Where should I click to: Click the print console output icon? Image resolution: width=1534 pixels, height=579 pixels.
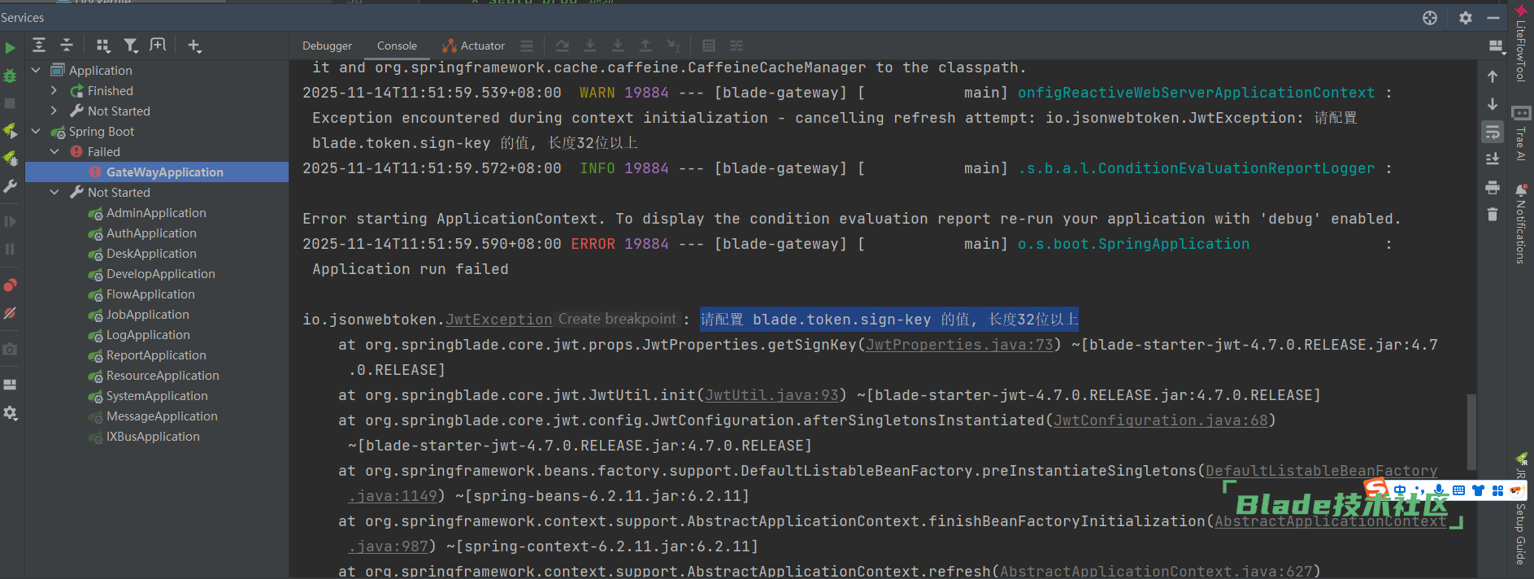(1493, 188)
